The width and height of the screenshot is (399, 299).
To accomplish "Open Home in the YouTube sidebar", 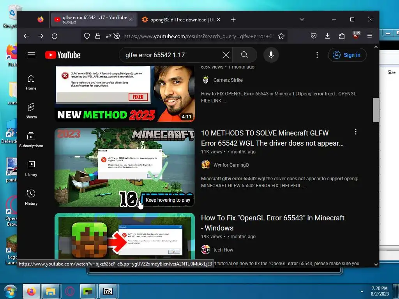I will point(31,83).
